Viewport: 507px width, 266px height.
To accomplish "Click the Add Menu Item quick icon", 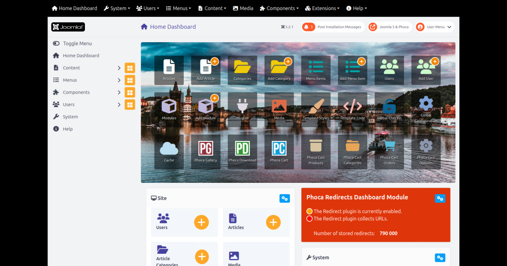I will pyautogui.click(x=353, y=70).
